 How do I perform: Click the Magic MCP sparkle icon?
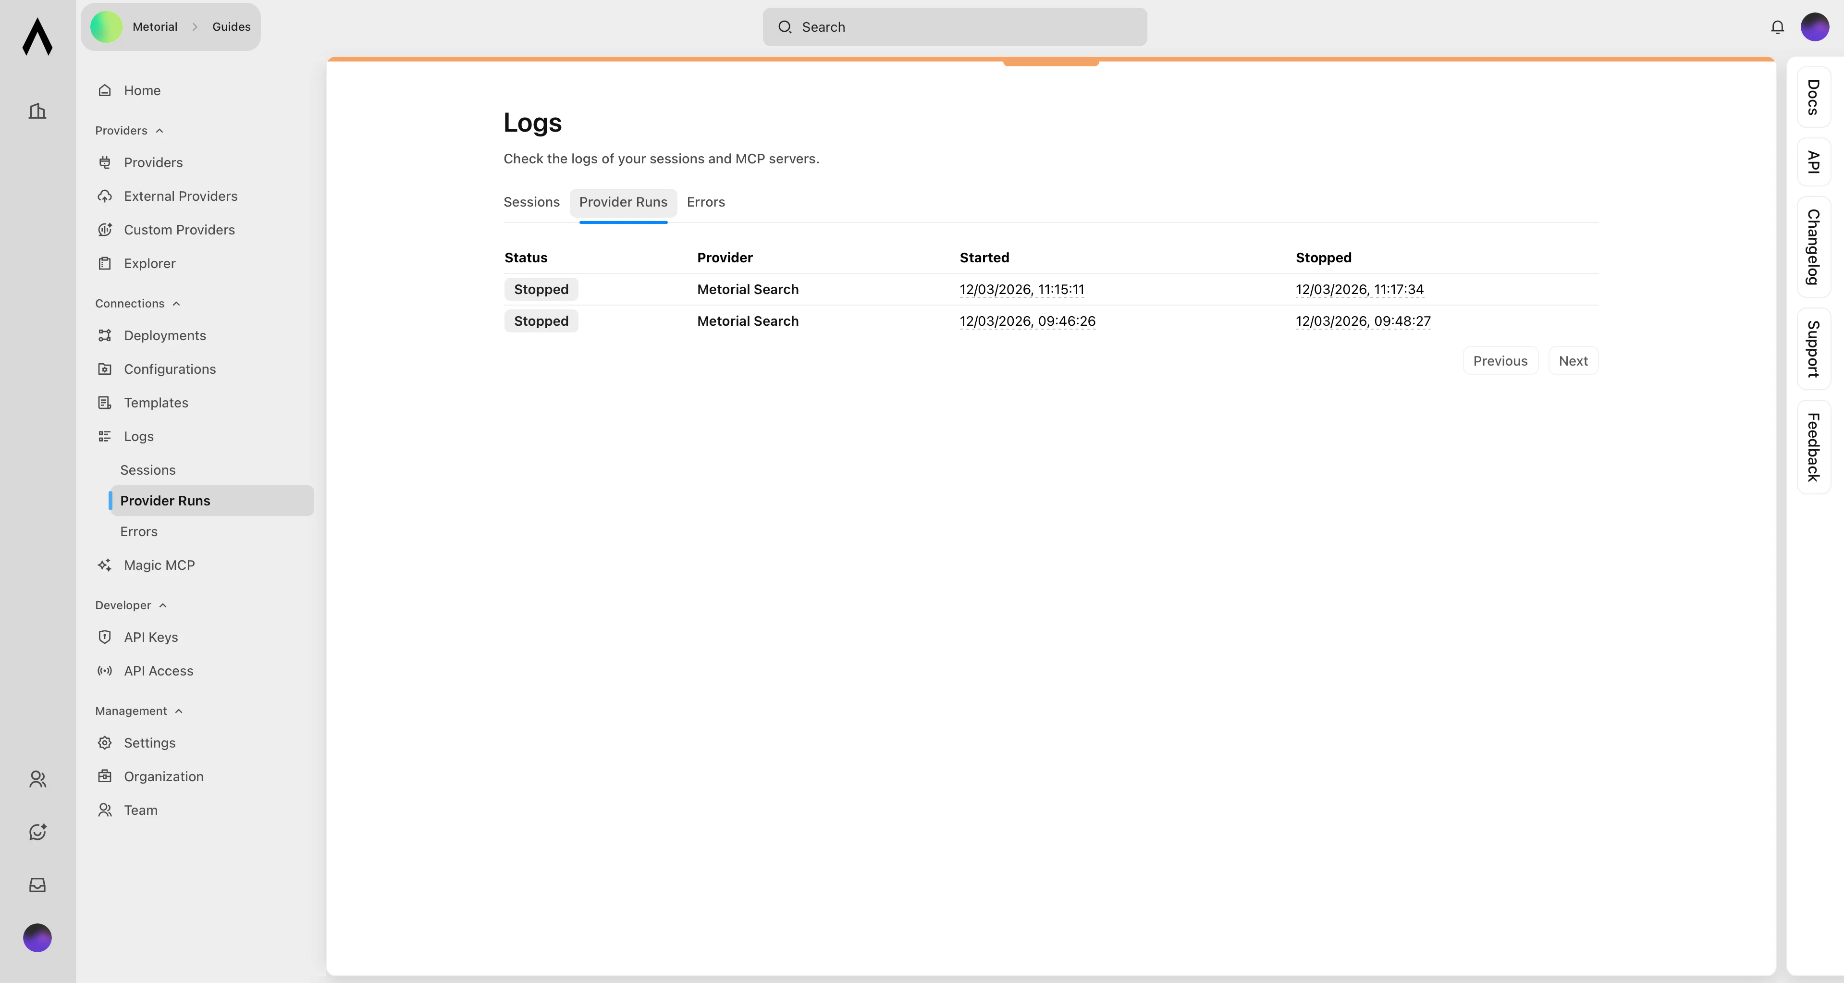(105, 565)
